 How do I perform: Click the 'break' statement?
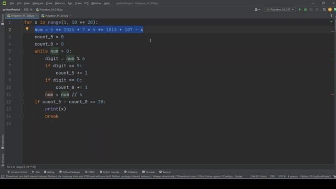[x=51, y=117]
